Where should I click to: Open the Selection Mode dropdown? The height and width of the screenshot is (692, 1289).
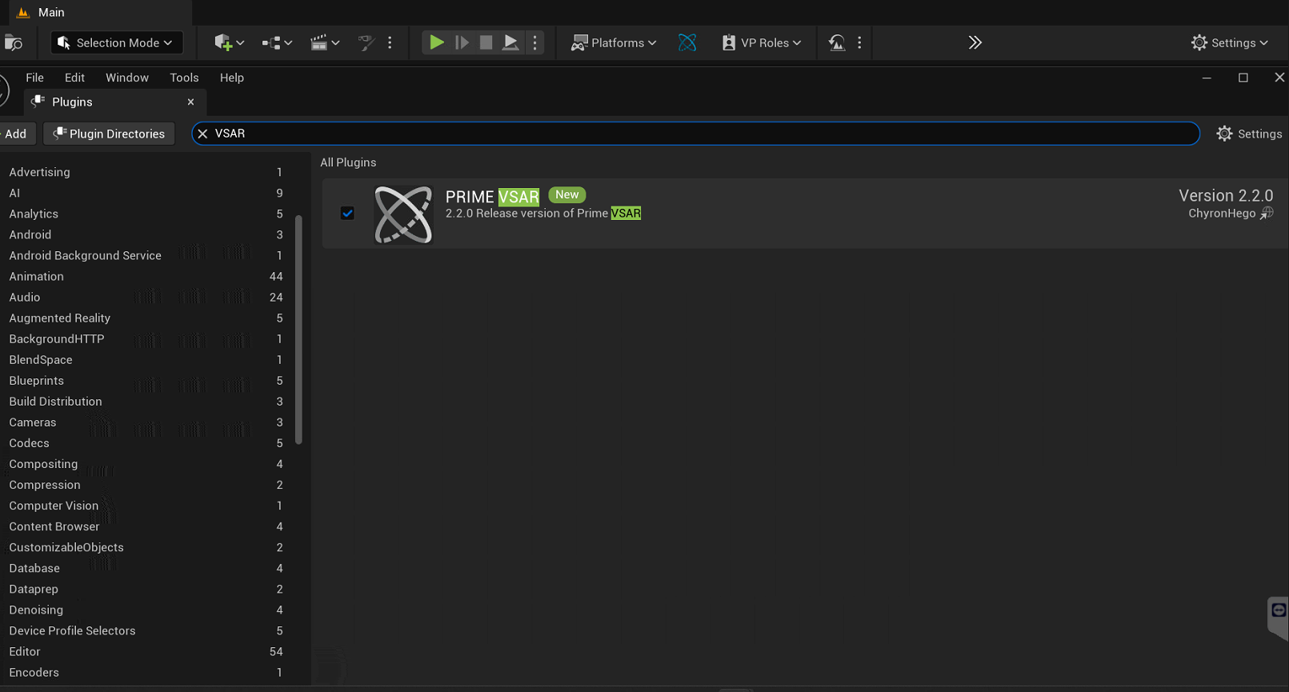click(117, 42)
